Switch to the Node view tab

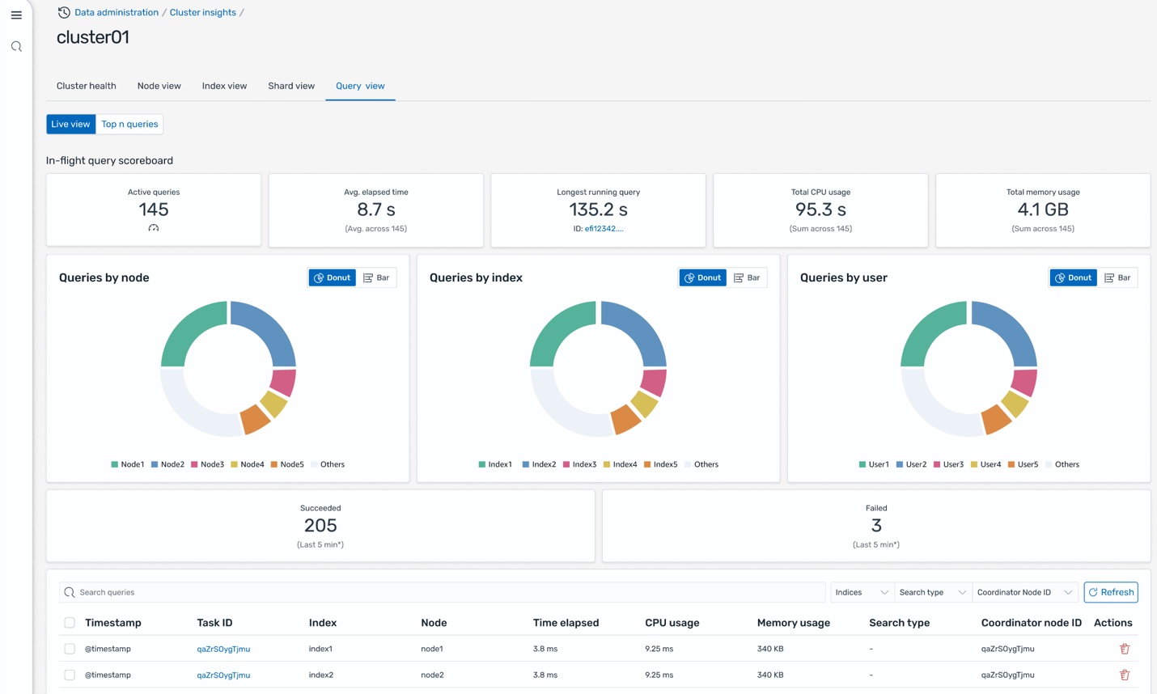click(159, 86)
